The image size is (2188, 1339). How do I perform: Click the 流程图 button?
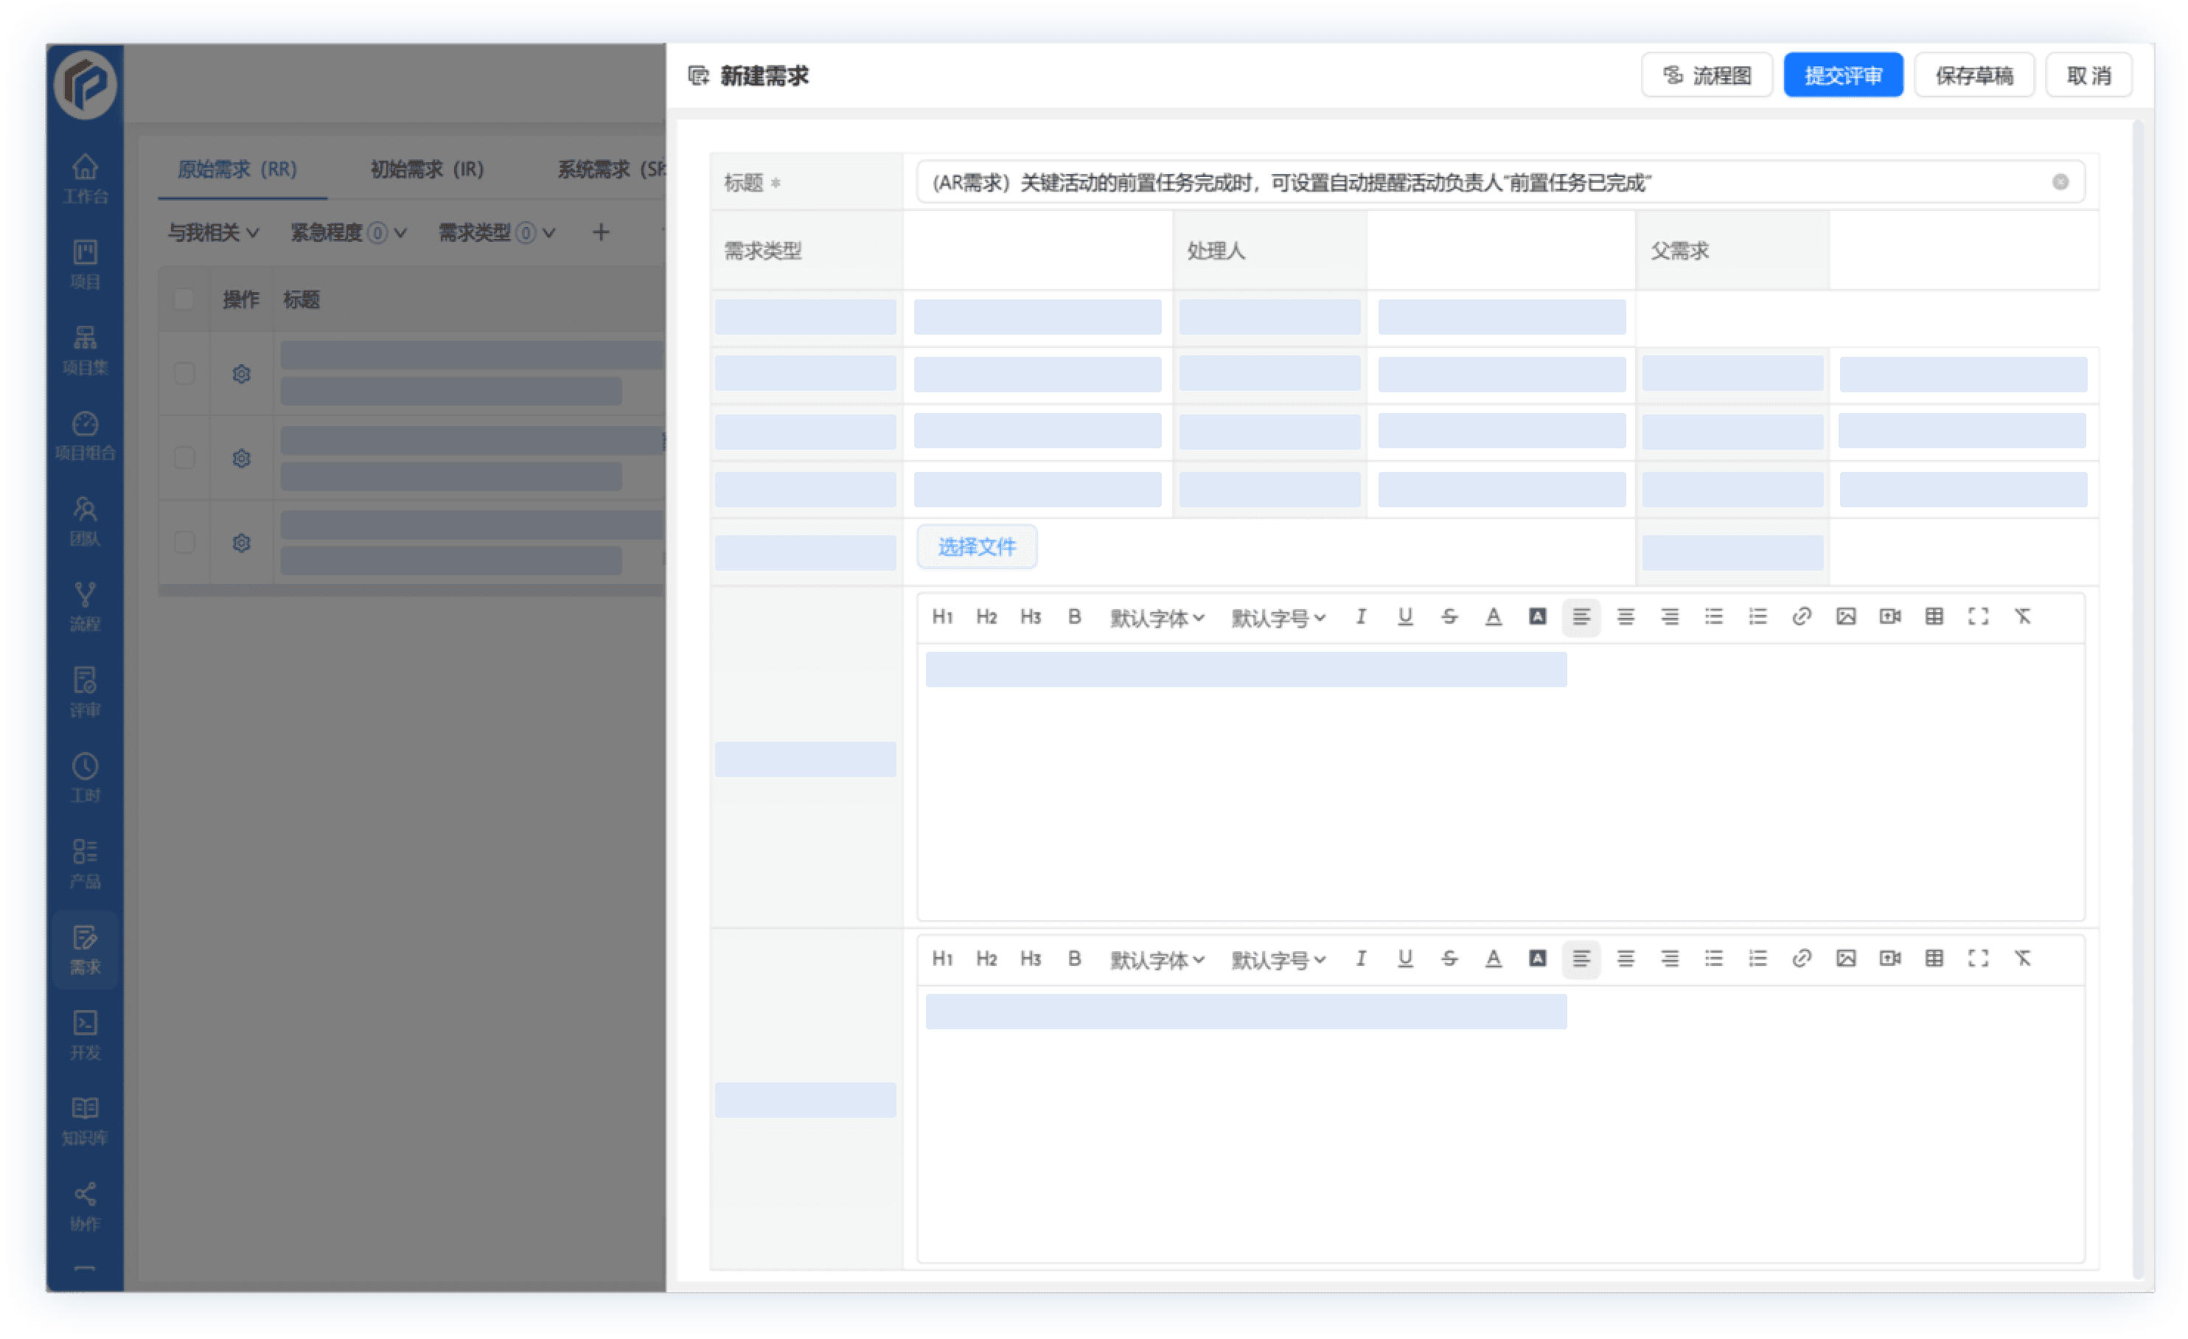tap(1706, 75)
